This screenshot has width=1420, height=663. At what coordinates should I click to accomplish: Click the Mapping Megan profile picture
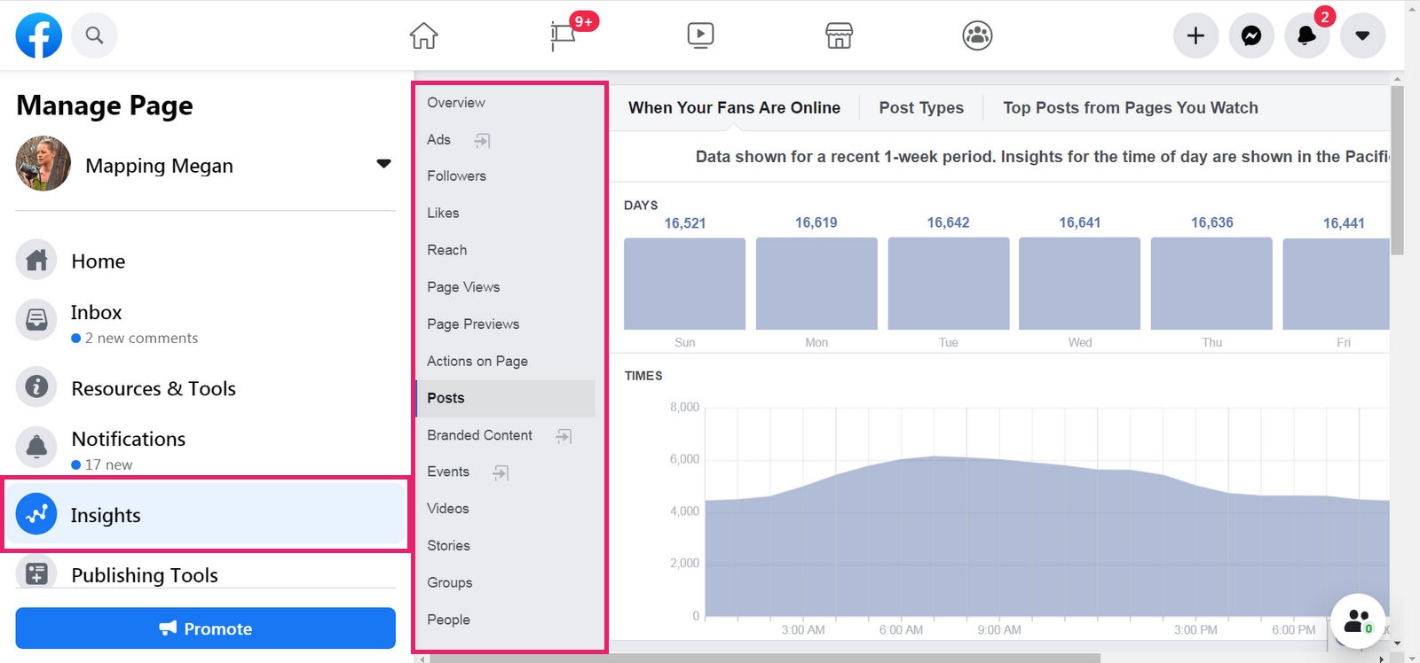tap(43, 164)
